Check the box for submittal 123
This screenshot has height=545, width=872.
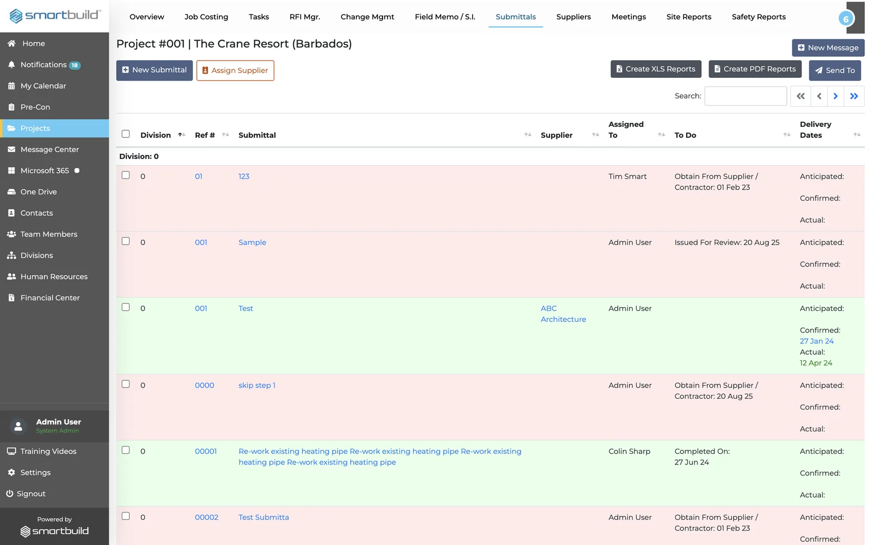click(x=126, y=175)
